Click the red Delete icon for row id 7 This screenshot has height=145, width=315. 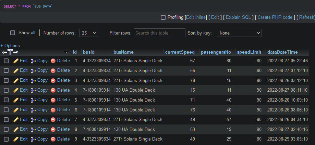click(53, 120)
